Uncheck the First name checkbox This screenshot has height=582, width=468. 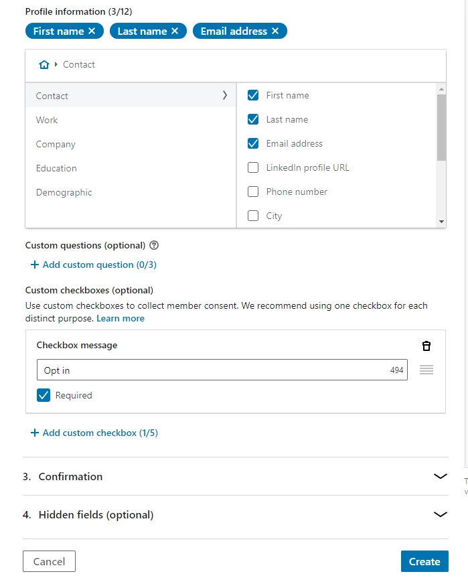click(x=253, y=96)
